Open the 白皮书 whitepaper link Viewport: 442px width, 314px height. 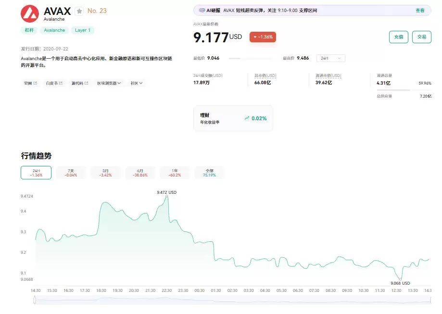tap(54, 83)
